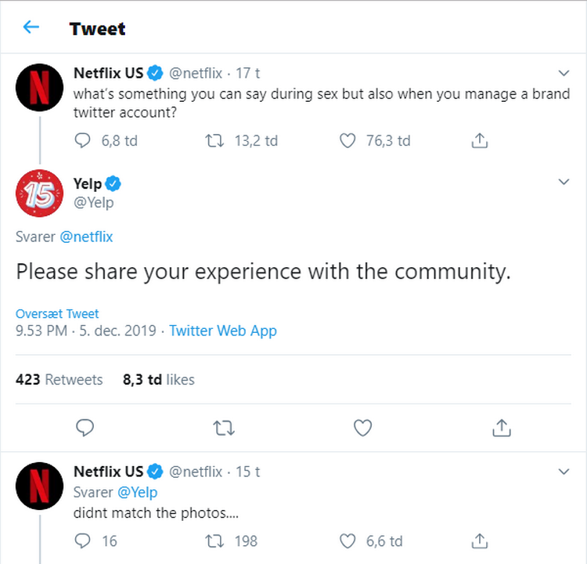
Task: Retweet Yelp's community tweet
Action: point(224,428)
